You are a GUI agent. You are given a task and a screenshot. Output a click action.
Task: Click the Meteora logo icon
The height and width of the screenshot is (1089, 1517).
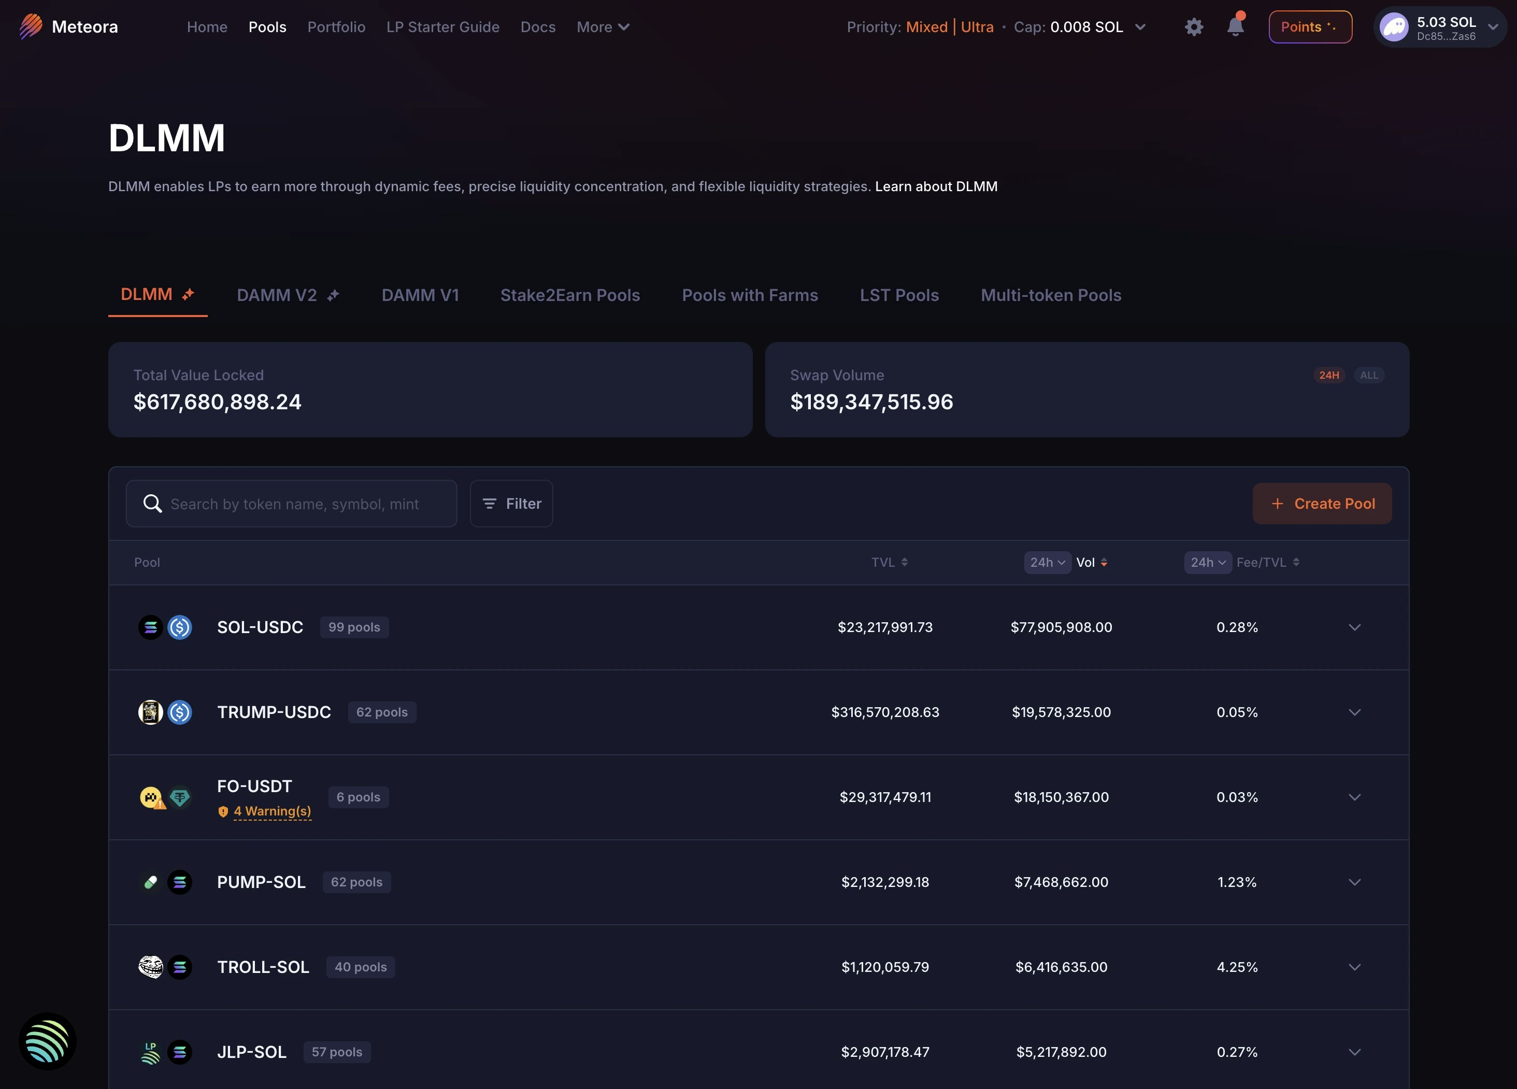click(31, 27)
